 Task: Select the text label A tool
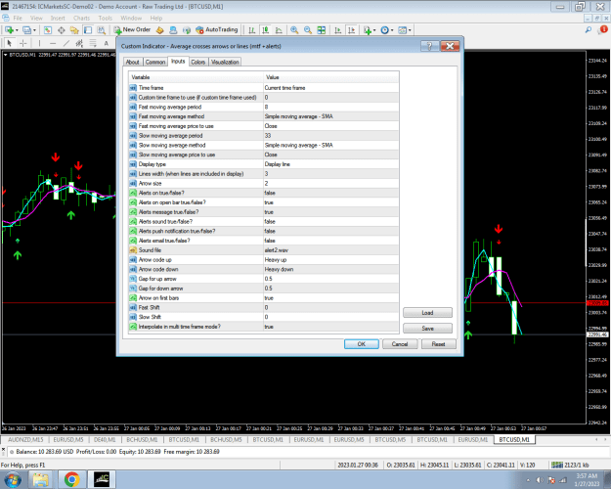point(106,43)
